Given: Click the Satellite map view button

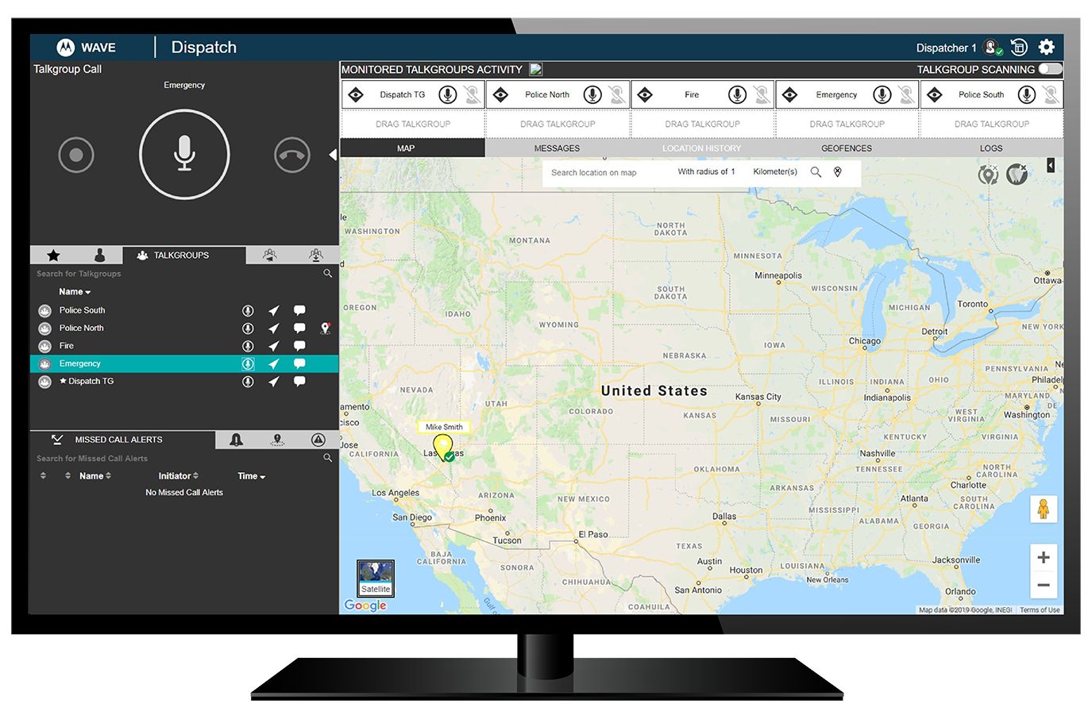Looking at the screenshot, I should pyautogui.click(x=375, y=578).
